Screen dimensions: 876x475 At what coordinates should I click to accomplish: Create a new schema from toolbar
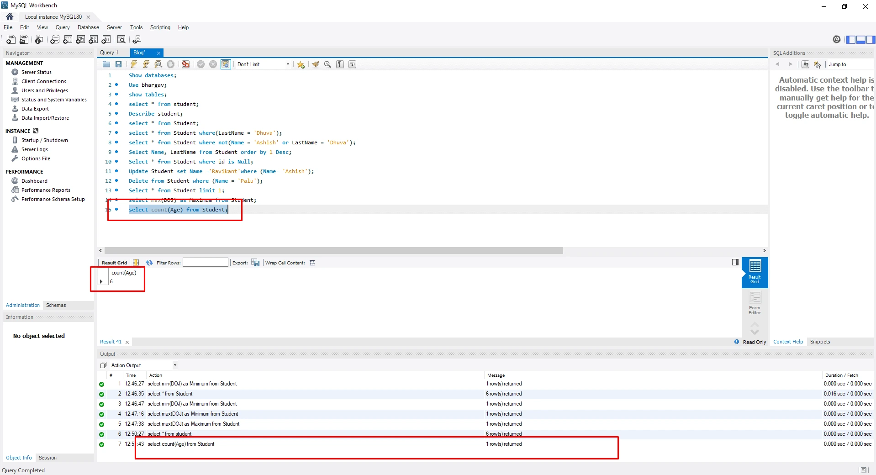(x=55, y=40)
